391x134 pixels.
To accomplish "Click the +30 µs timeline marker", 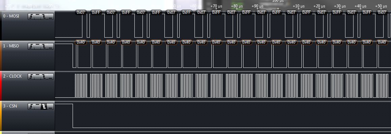I will tap(340, 6).
